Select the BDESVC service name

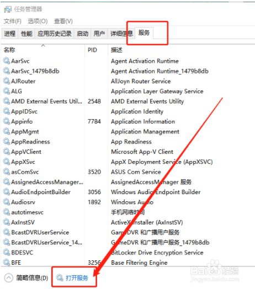22,252
